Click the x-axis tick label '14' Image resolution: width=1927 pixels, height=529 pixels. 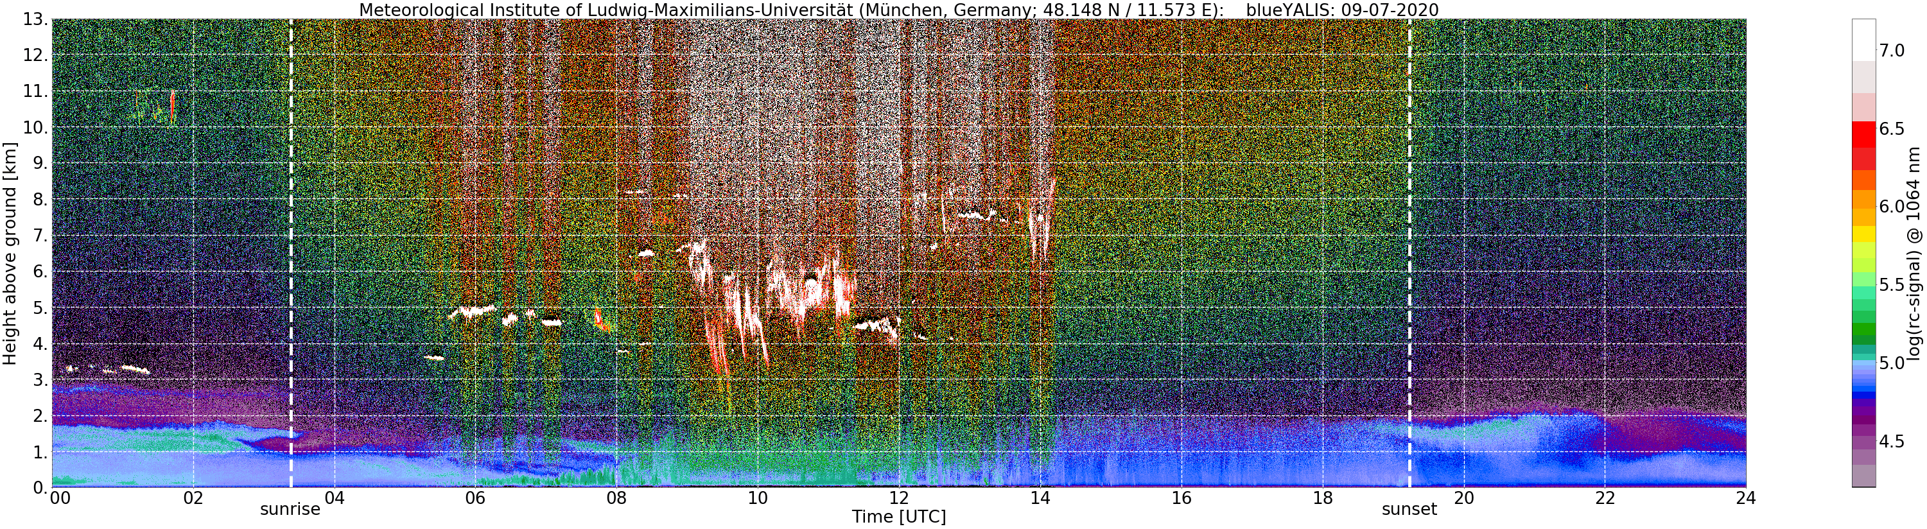(1040, 499)
